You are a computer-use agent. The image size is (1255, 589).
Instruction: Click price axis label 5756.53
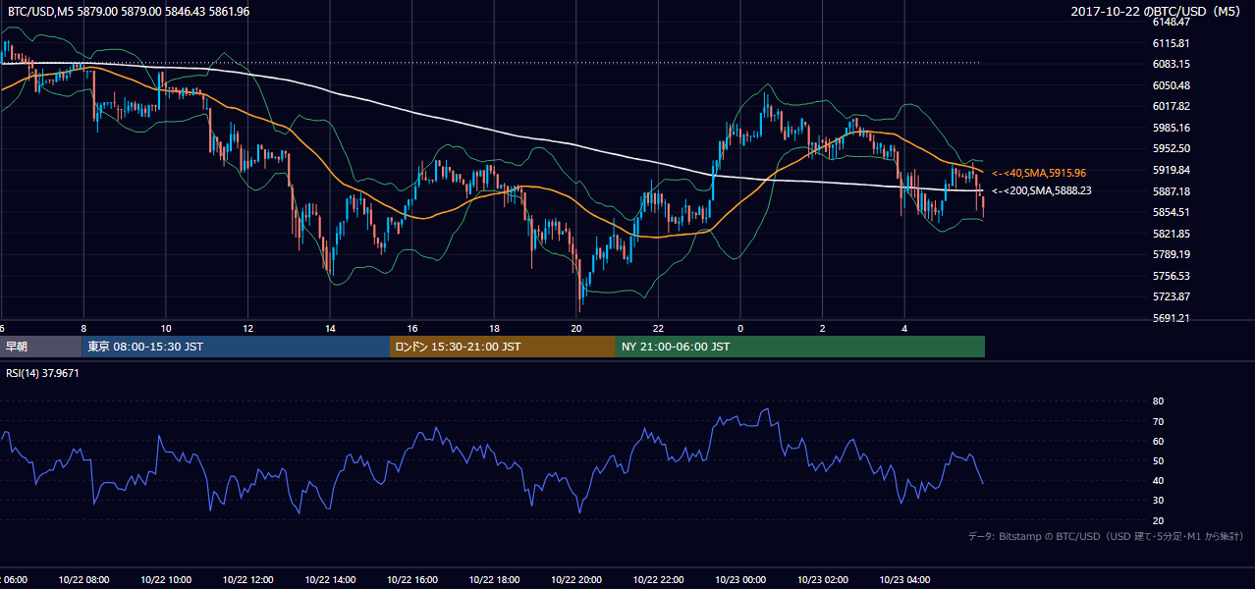coord(1172,276)
